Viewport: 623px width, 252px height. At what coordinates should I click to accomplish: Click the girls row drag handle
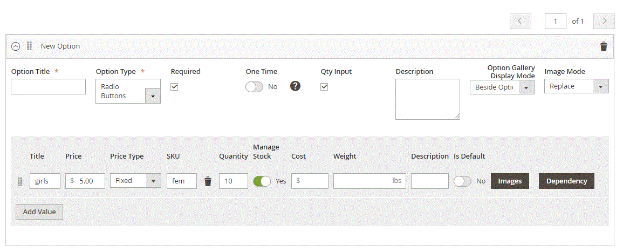[x=20, y=181]
